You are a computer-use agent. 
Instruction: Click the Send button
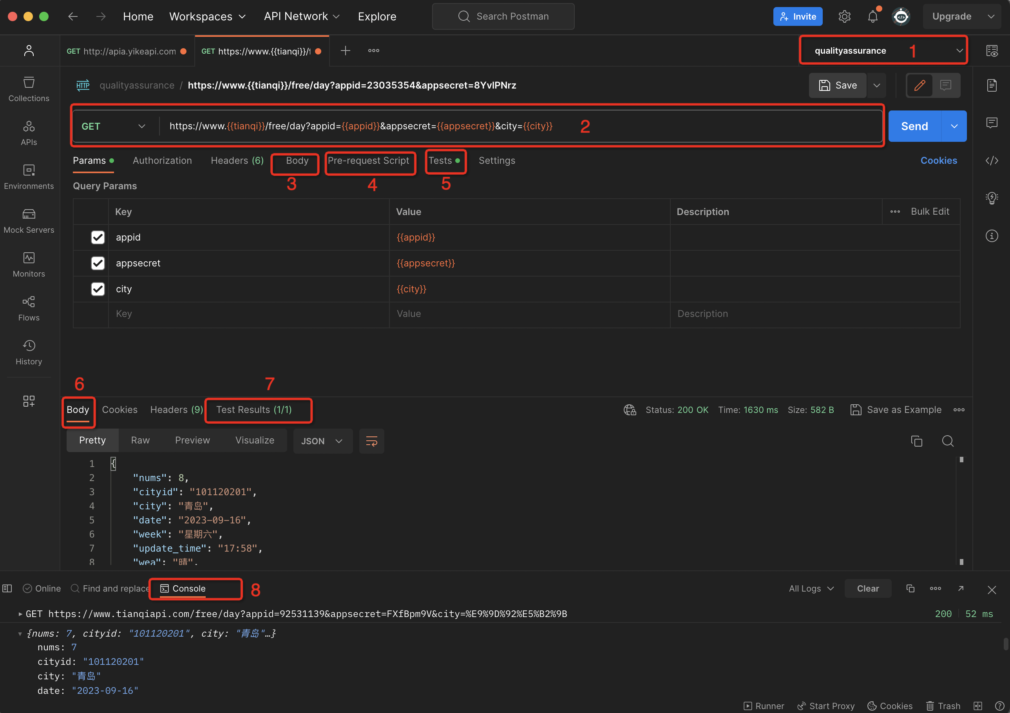pos(914,126)
